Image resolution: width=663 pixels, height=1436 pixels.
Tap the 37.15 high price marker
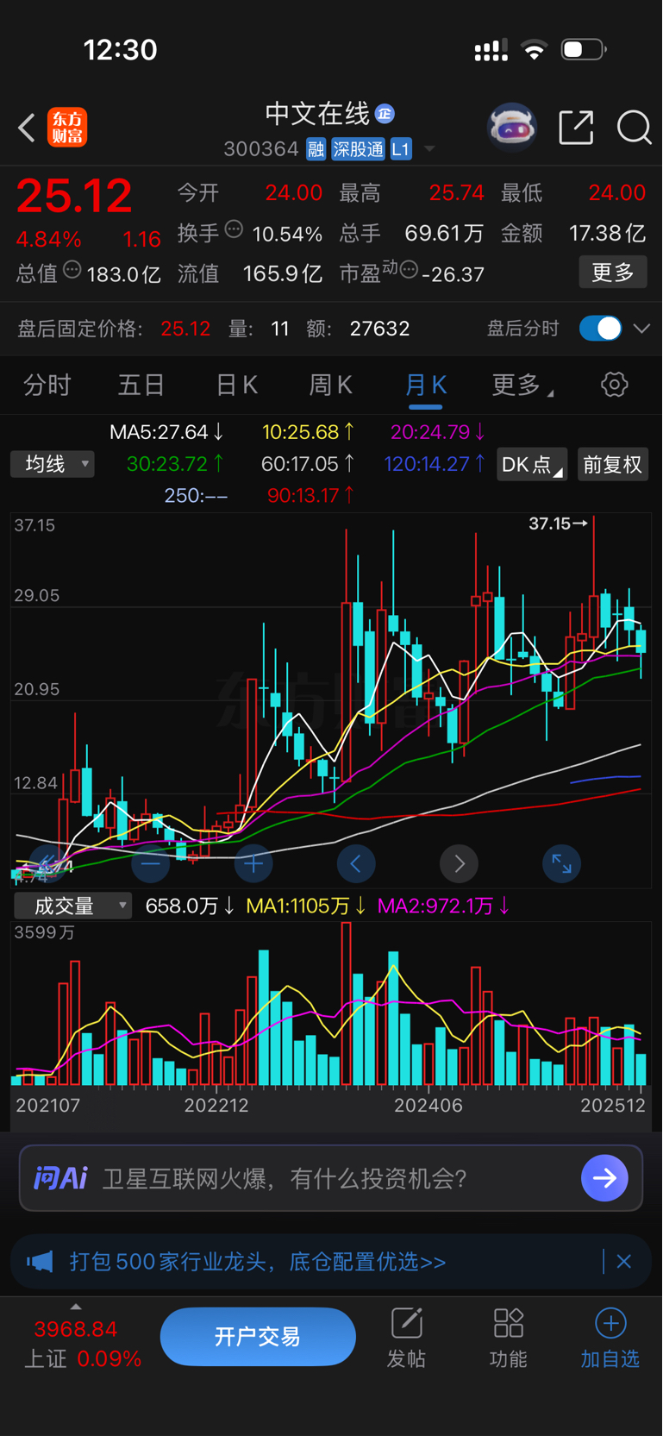tap(558, 524)
